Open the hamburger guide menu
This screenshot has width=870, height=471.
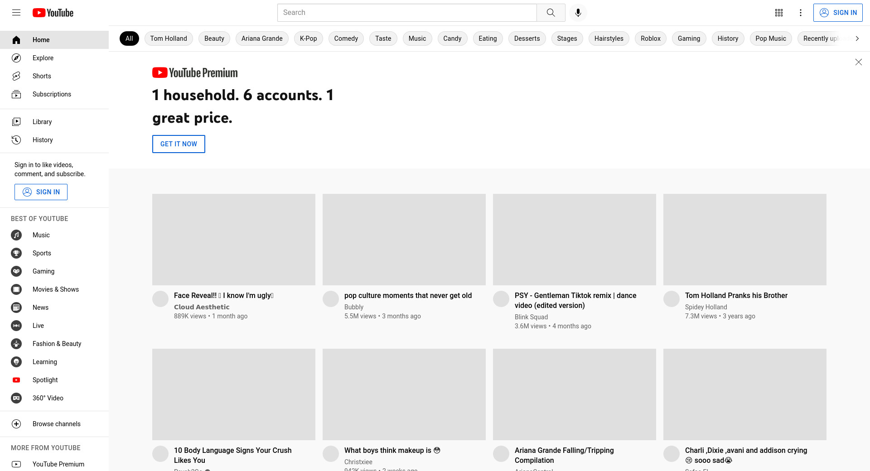pyautogui.click(x=16, y=13)
